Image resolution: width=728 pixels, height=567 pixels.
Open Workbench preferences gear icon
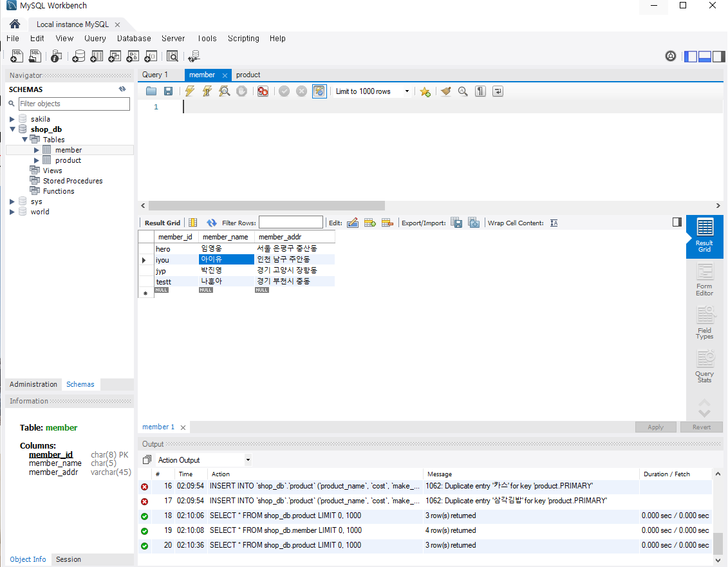(x=671, y=56)
